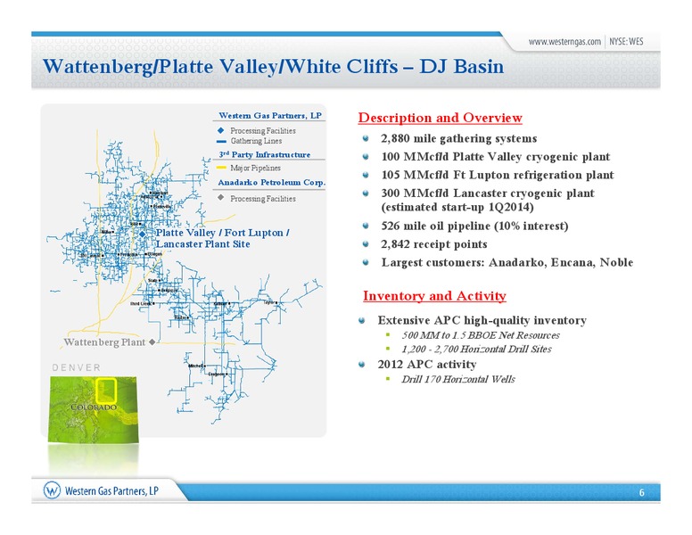Click the yellow Major Pipelines legend marker
Screen dimensions: 692x535
coord(221,169)
